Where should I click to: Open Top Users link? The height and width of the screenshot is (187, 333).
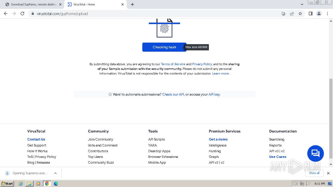(95, 157)
